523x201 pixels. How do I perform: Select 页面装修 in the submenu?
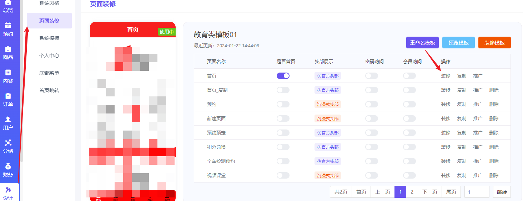(49, 21)
